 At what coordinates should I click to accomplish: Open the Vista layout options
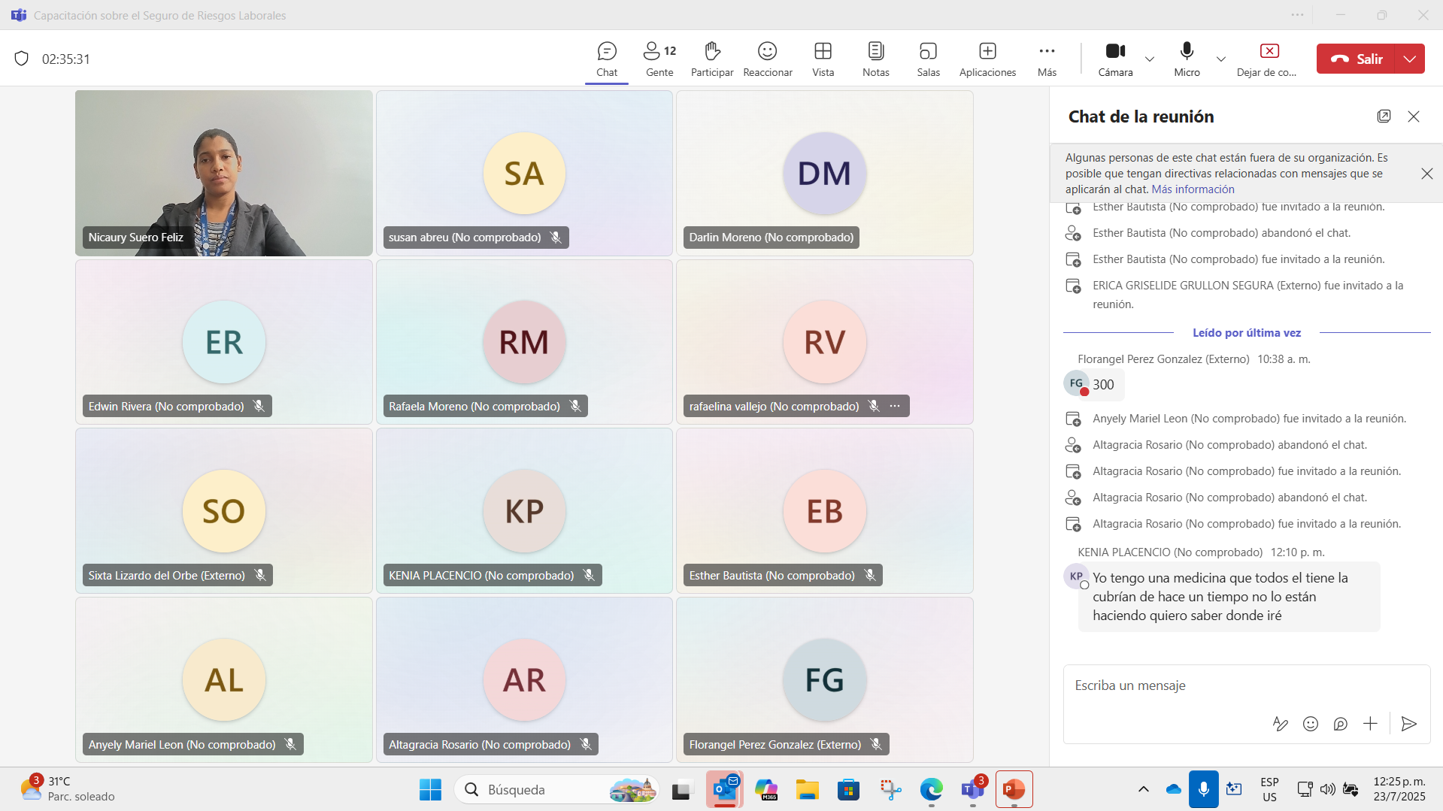point(823,59)
